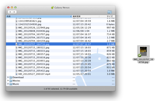
Task: Click highlighted file name IMG_20120707_164716.jpg in list
Action: click(x=34, y=44)
